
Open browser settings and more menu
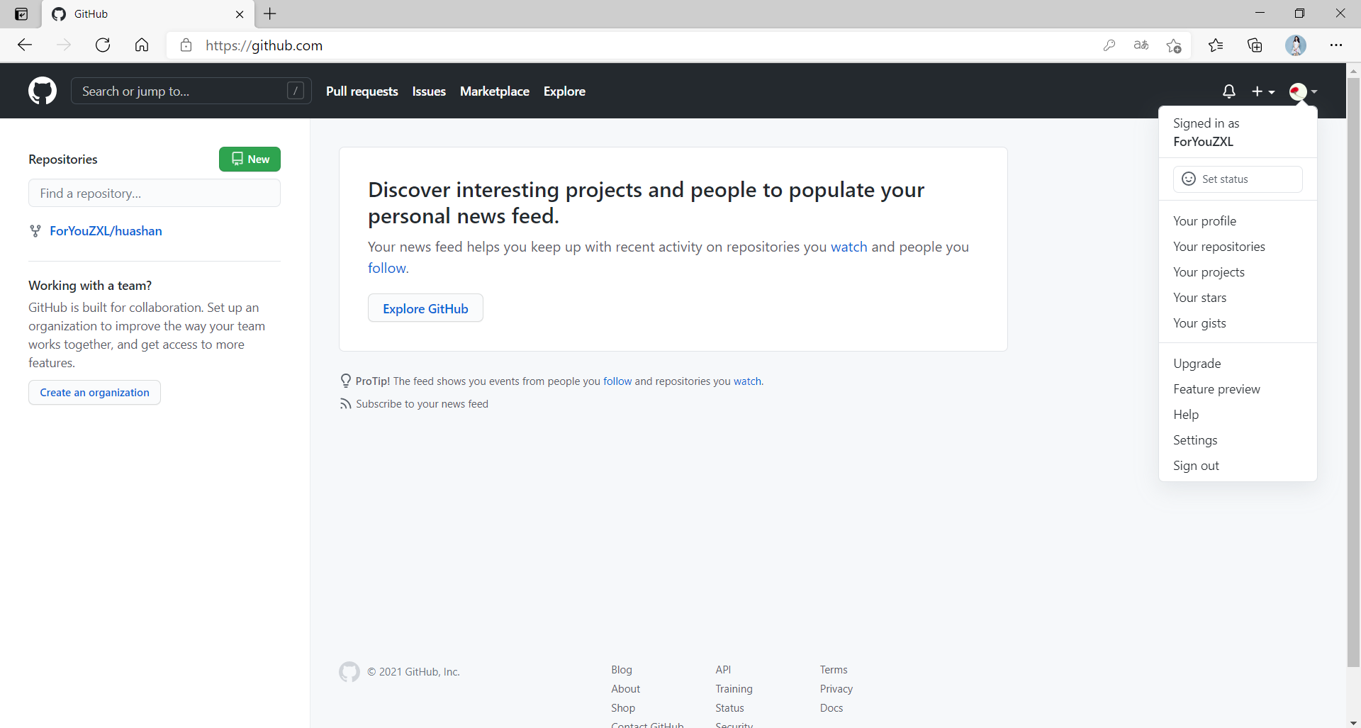tap(1336, 45)
